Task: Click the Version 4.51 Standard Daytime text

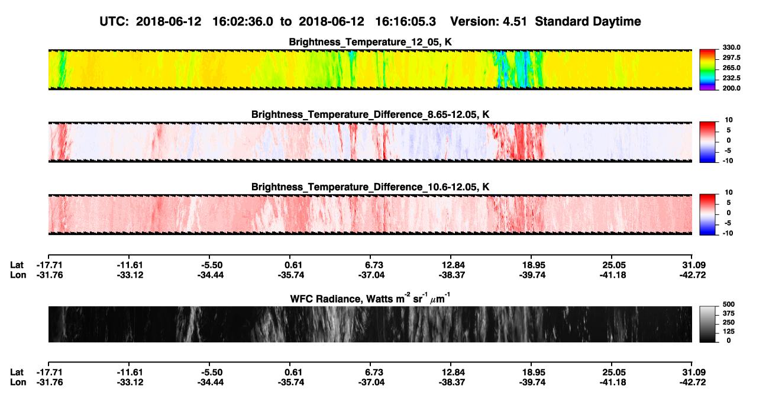Action: tap(545, 21)
